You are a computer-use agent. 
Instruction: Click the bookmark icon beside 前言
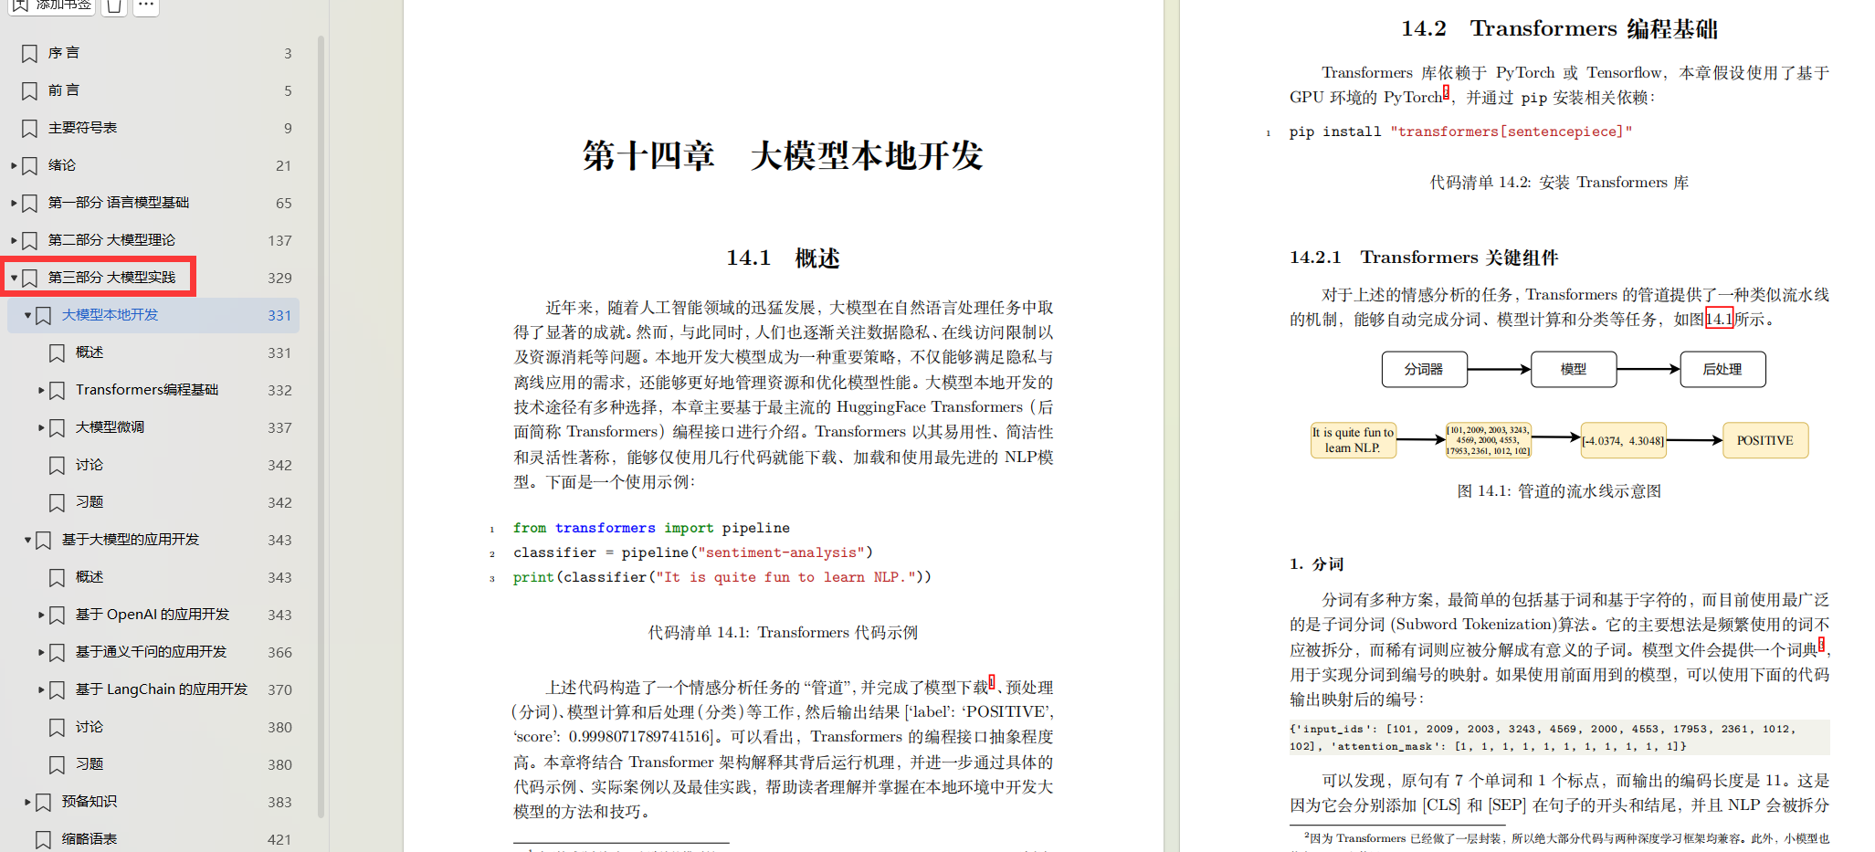point(29,91)
